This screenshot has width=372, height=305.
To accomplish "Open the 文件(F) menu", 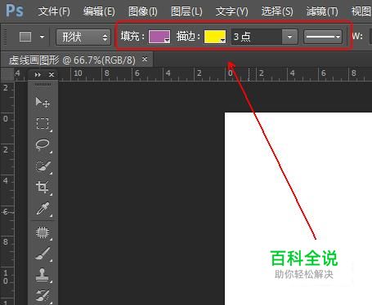I will point(54,11).
